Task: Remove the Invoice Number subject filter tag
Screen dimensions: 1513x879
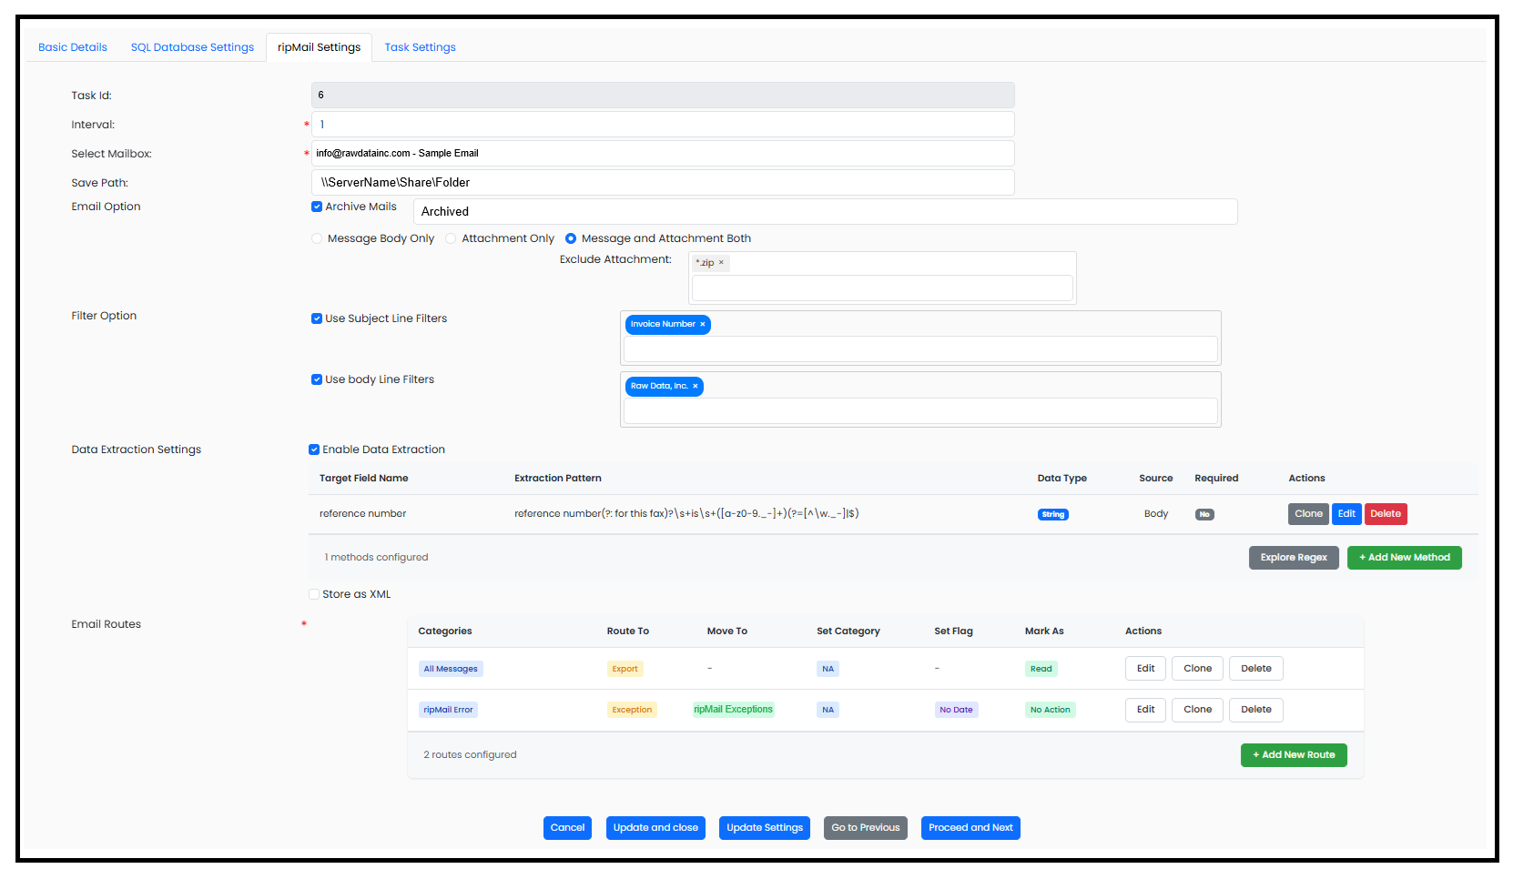Action: pyautogui.click(x=702, y=324)
